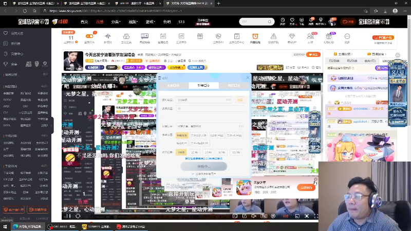Switch to the middle tab in dialog

(203, 86)
